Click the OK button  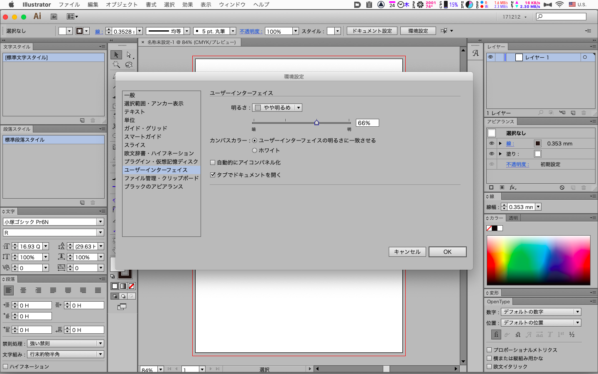pos(447,252)
